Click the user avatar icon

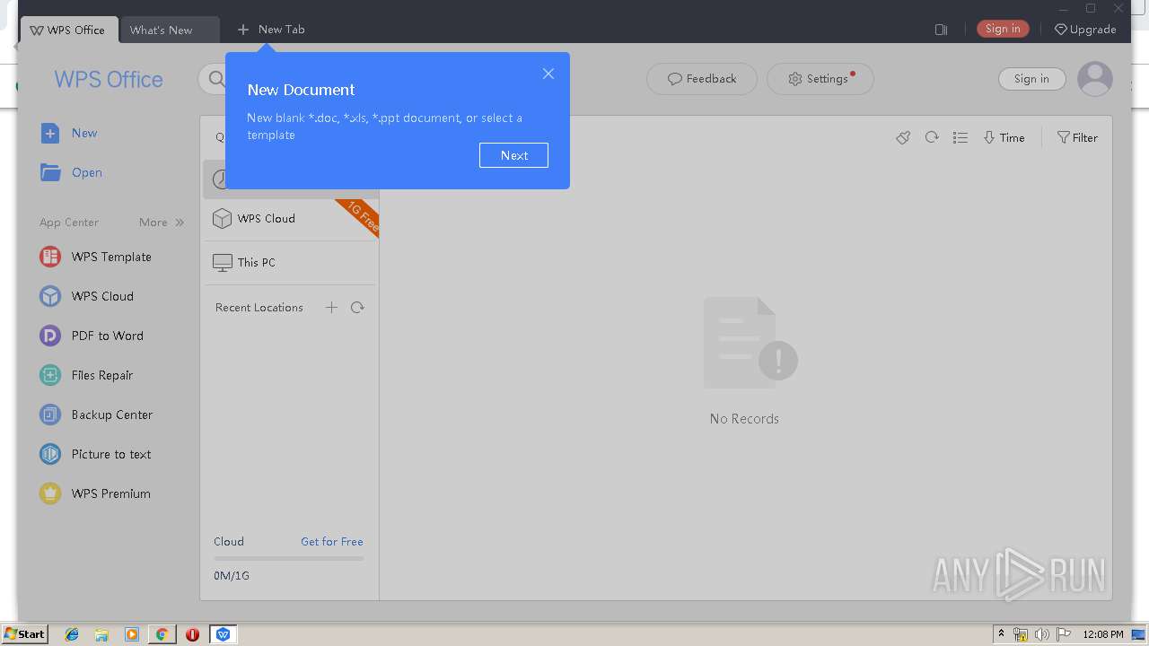(1095, 79)
